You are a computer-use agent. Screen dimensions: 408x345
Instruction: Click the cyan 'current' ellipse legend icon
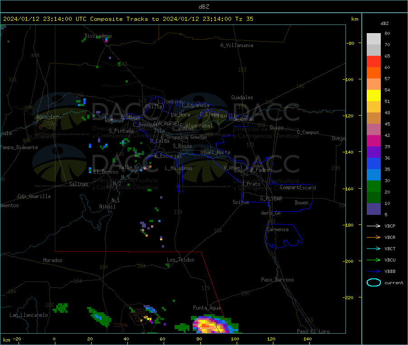pos(374,282)
